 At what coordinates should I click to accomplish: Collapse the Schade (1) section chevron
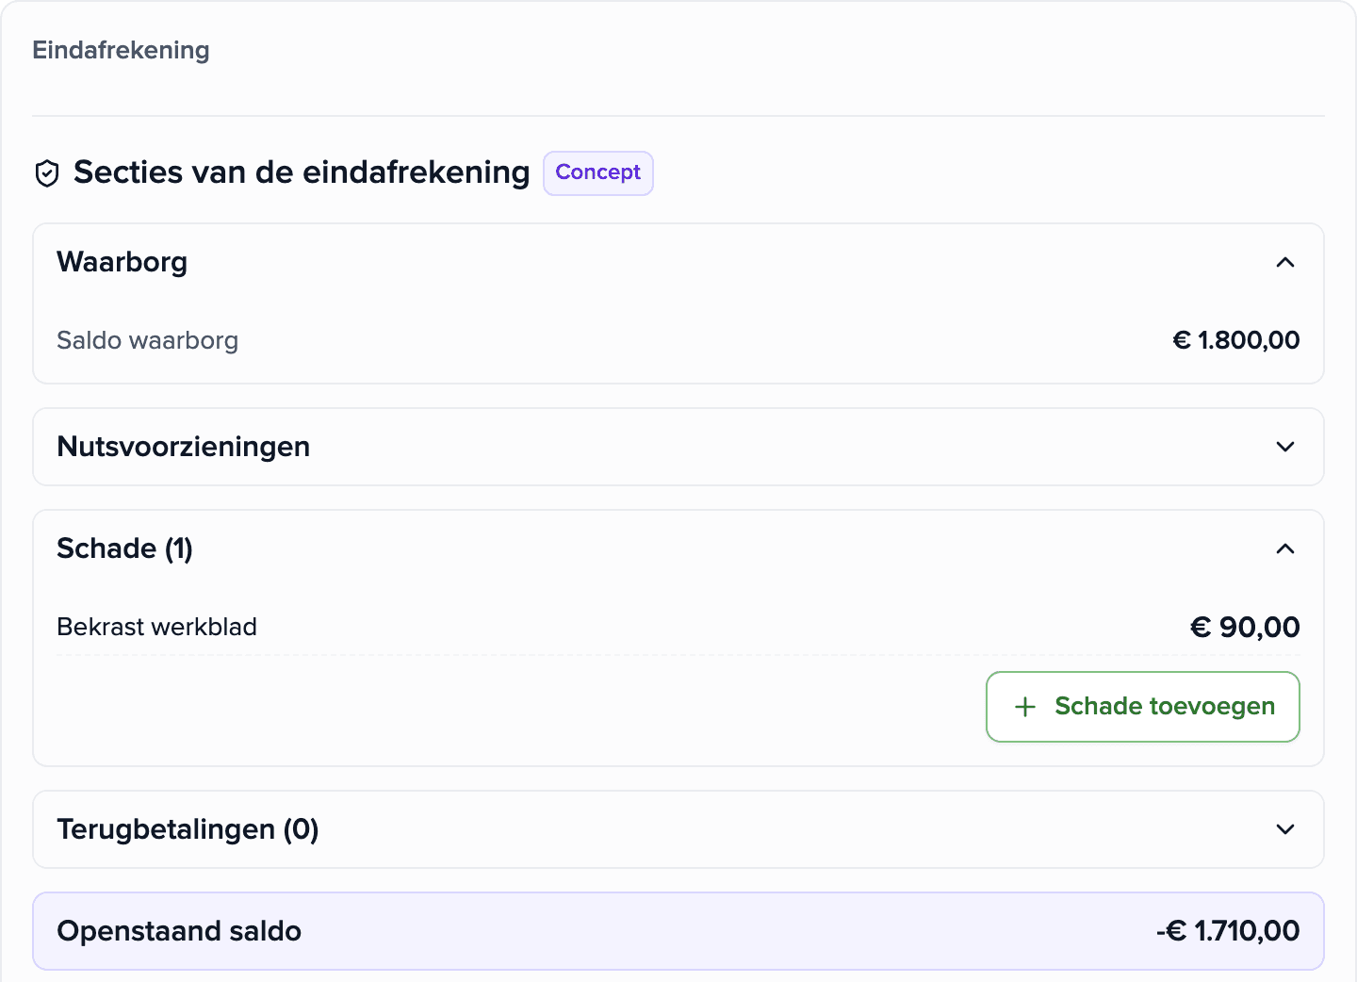pos(1285,548)
